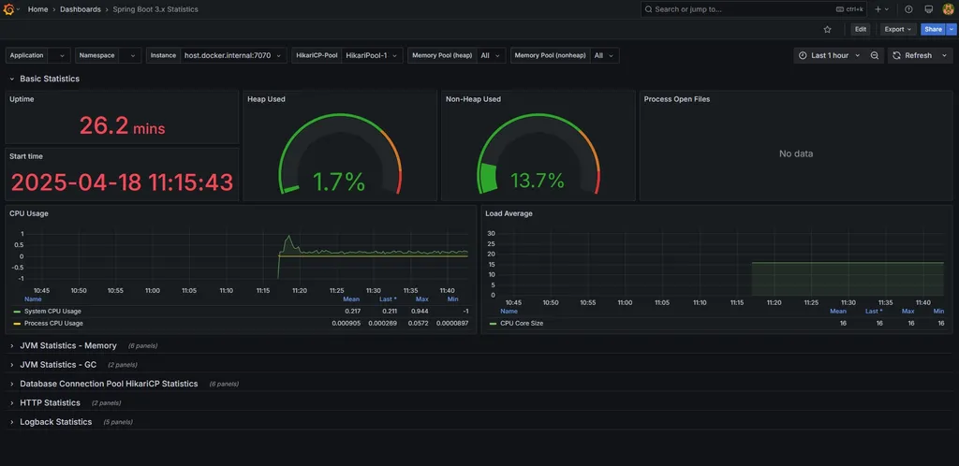The height and width of the screenshot is (466, 959).
Task: Click the Share button
Action: (x=934, y=29)
